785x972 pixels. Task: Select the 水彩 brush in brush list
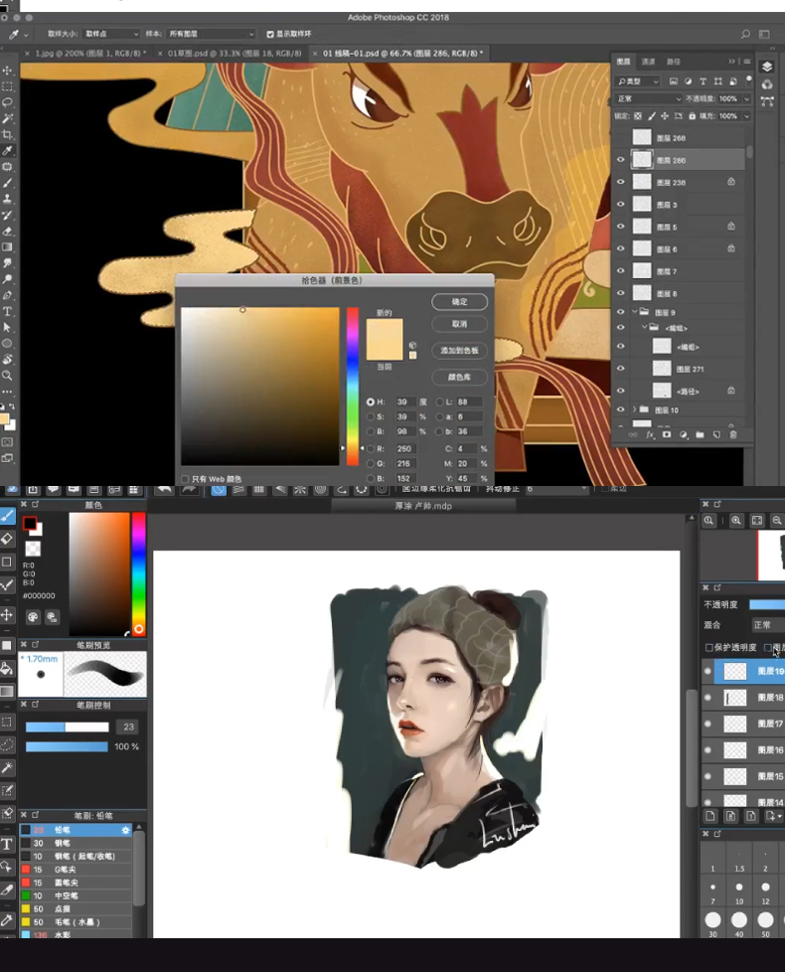pyautogui.click(x=76, y=934)
